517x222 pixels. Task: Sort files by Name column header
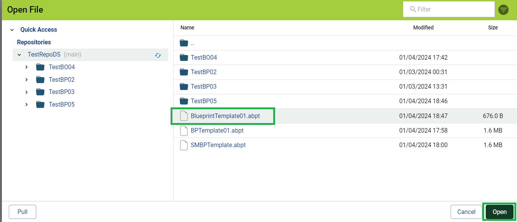(187, 28)
